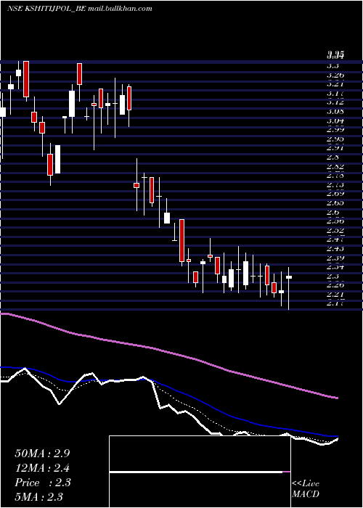Click the 2.91 price axis label
This screenshot has width=363, height=508.
[x=335, y=148]
